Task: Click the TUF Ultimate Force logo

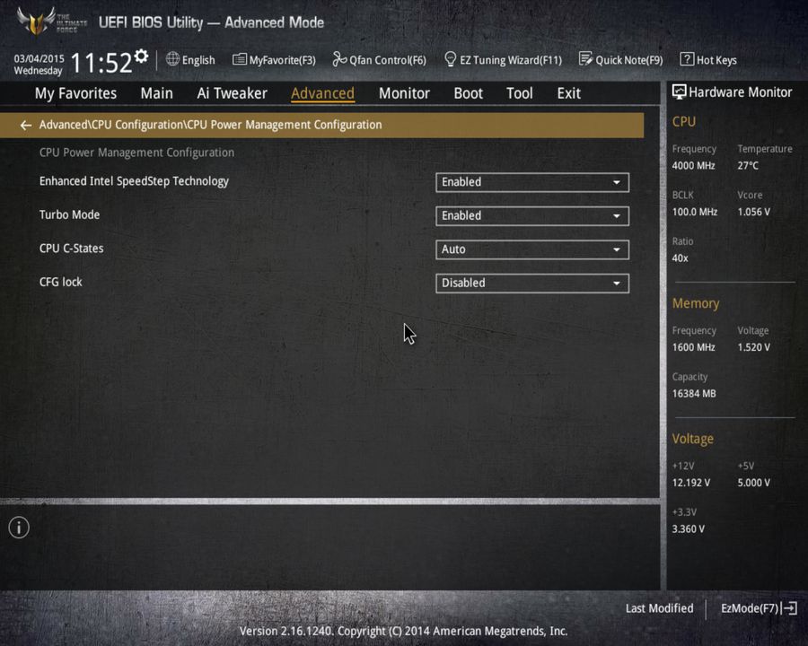Action: 51,22
